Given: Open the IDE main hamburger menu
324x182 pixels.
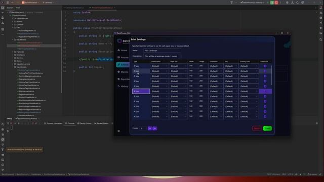Looking at the screenshot, I should 8,3.
